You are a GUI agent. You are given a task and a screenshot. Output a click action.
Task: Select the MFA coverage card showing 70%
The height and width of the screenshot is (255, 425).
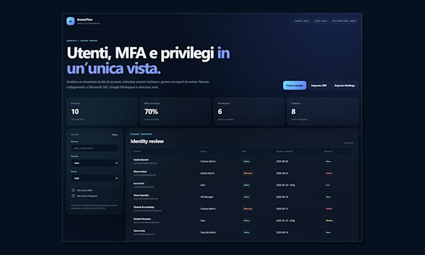point(176,112)
